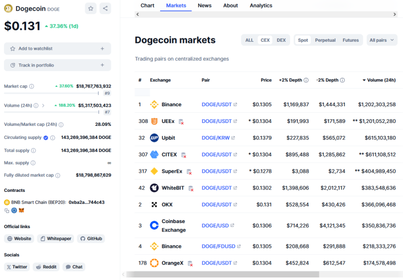The height and width of the screenshot is (280, 403).
Task: Click the share icon beside Dogecoin title
Action: (x=105, y=9)
